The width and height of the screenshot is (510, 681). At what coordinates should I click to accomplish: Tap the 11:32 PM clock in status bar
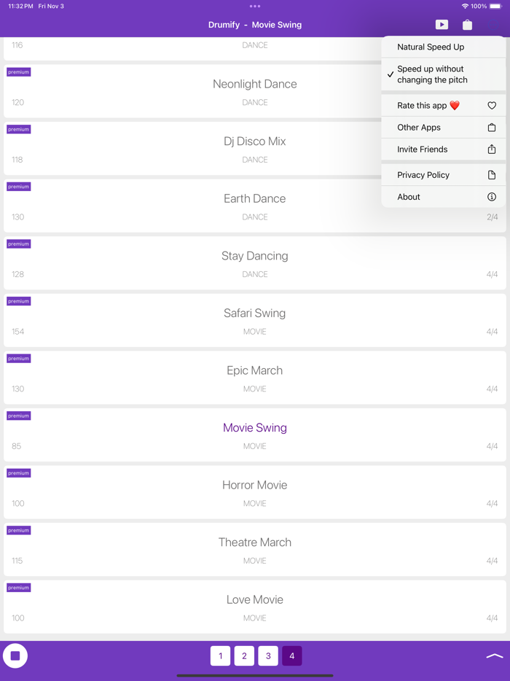pos(21,6)
